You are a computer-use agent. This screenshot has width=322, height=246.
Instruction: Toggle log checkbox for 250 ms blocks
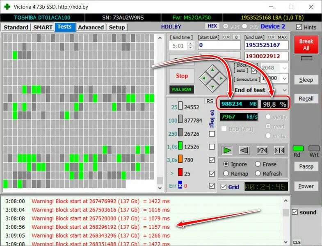click(x=212, y=134)
